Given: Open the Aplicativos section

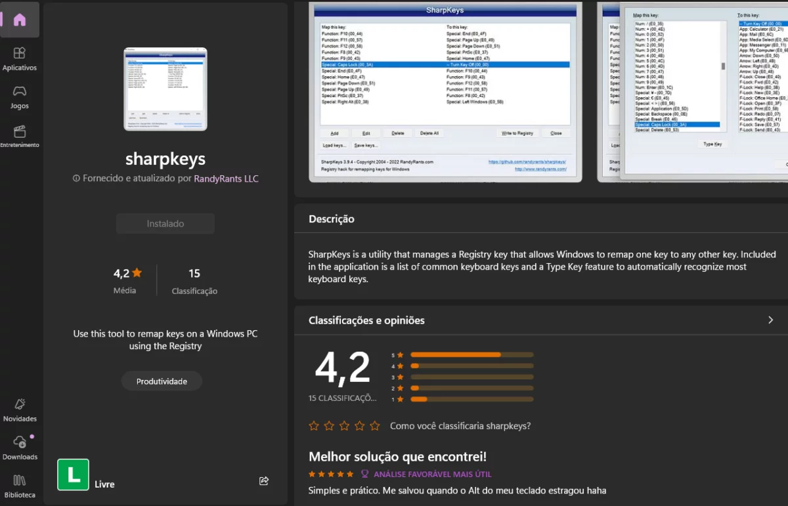Looking at the screenshot, I should click(x=20, y=58).
